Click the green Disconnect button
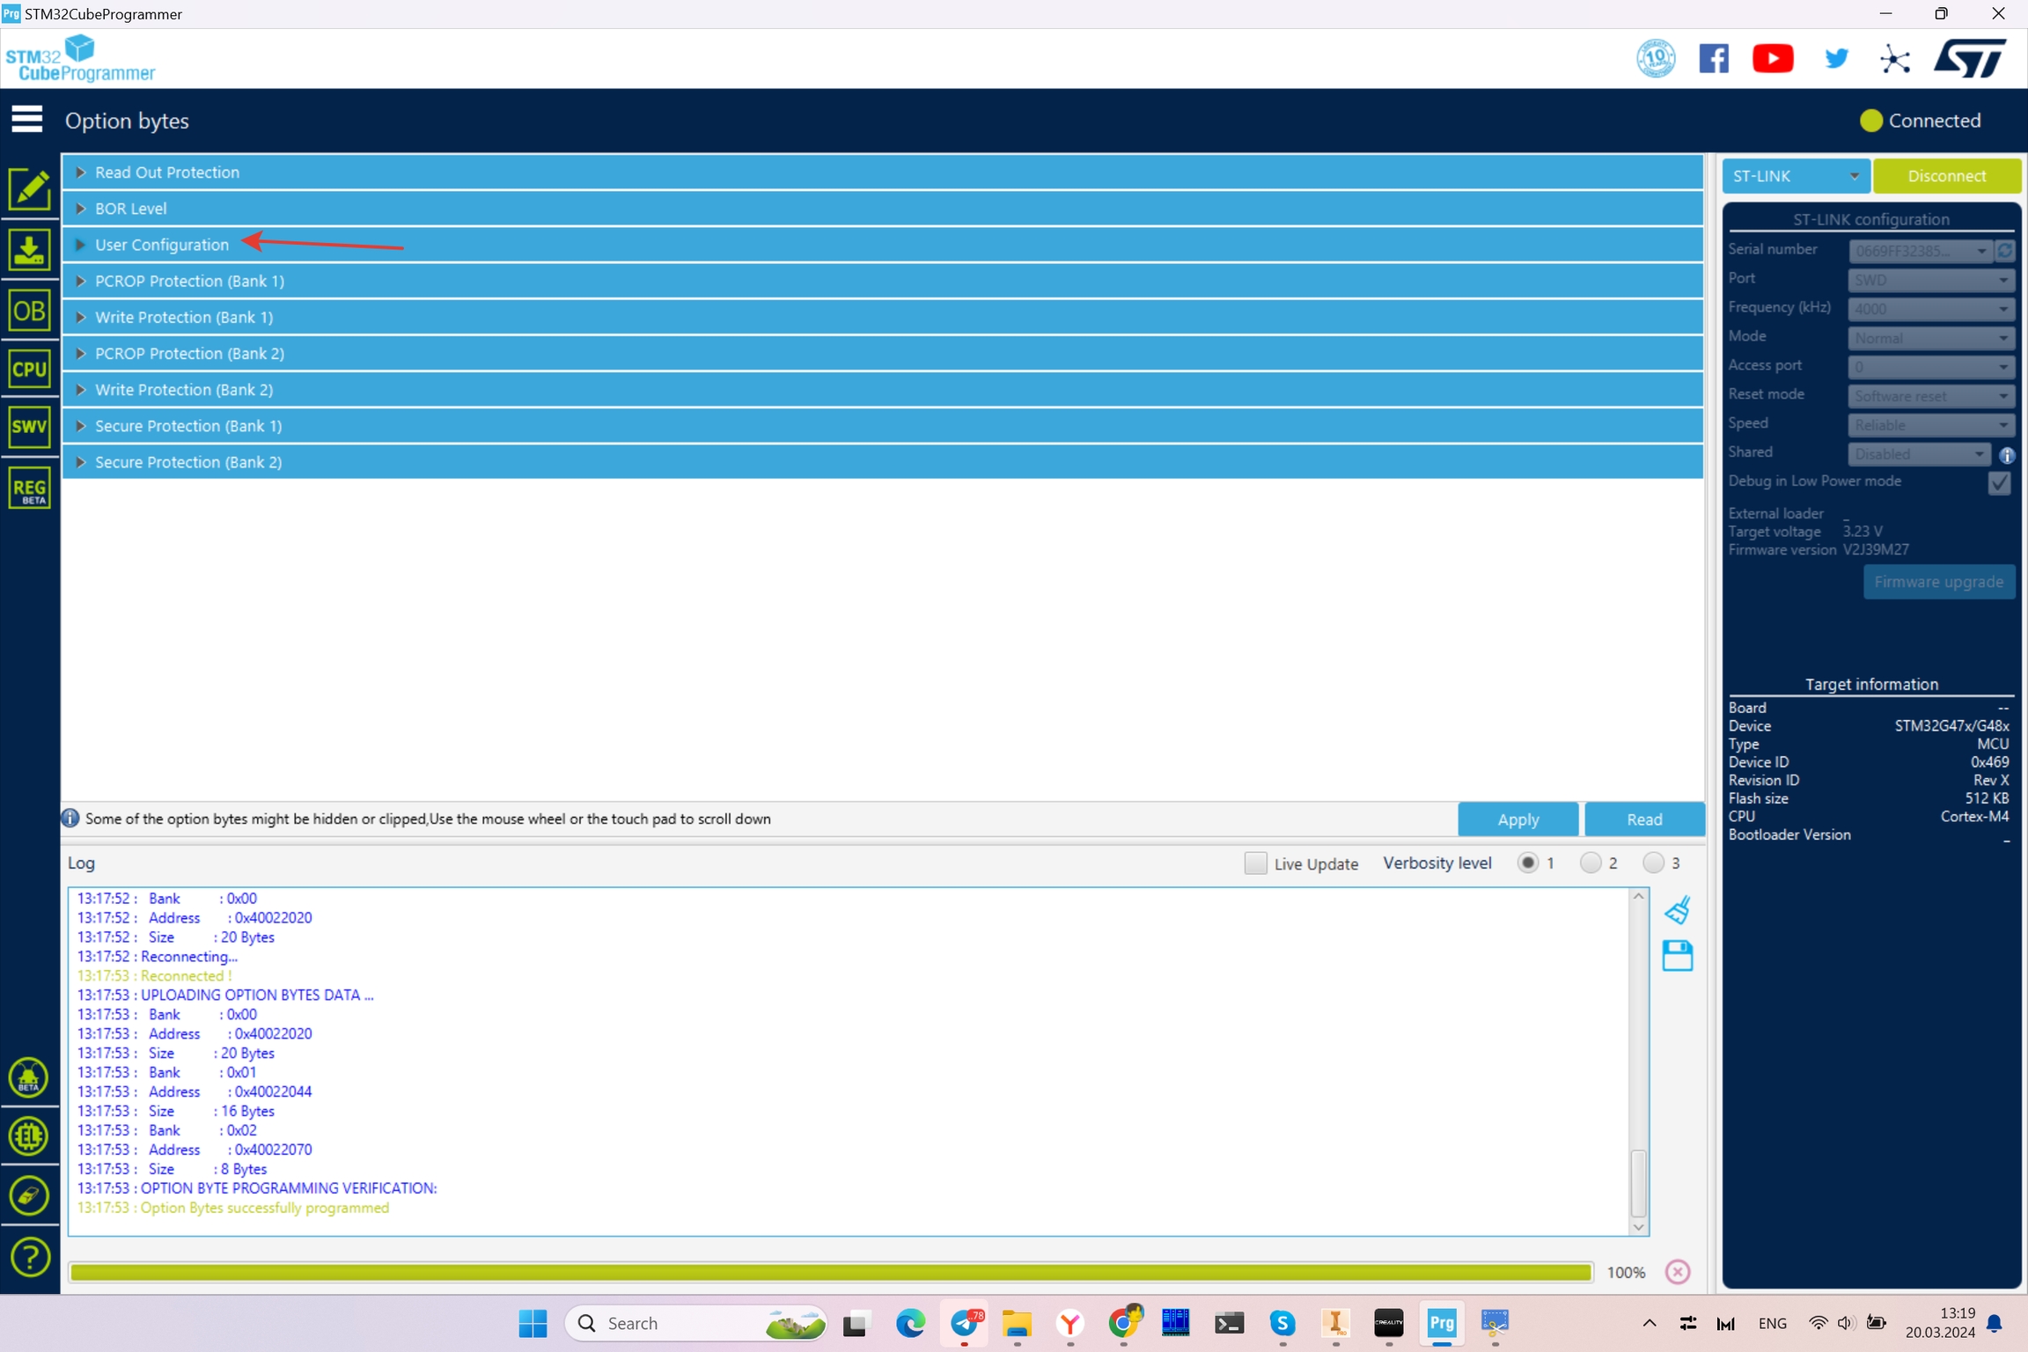The width and height of the screenshot is (2028, 1352). pos(1946,176)
